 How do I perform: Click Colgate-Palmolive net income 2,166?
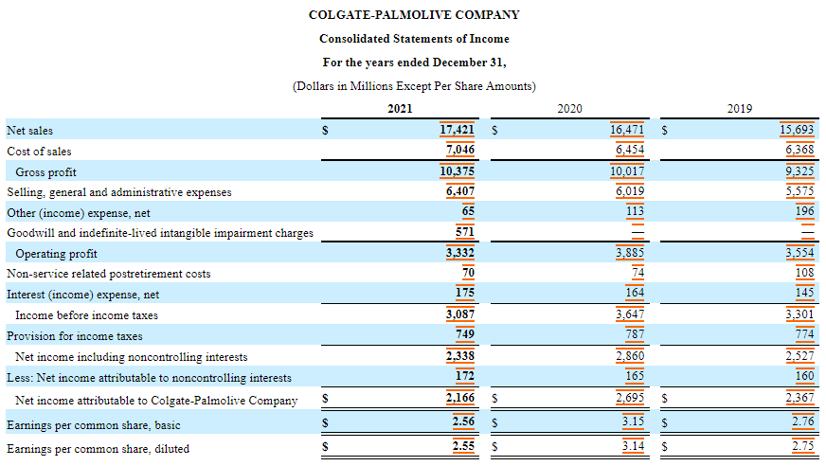(459, 398)
